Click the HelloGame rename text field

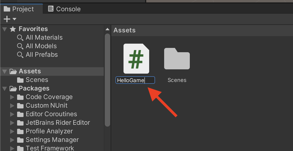pyautogui.click(x=135, y=80)
